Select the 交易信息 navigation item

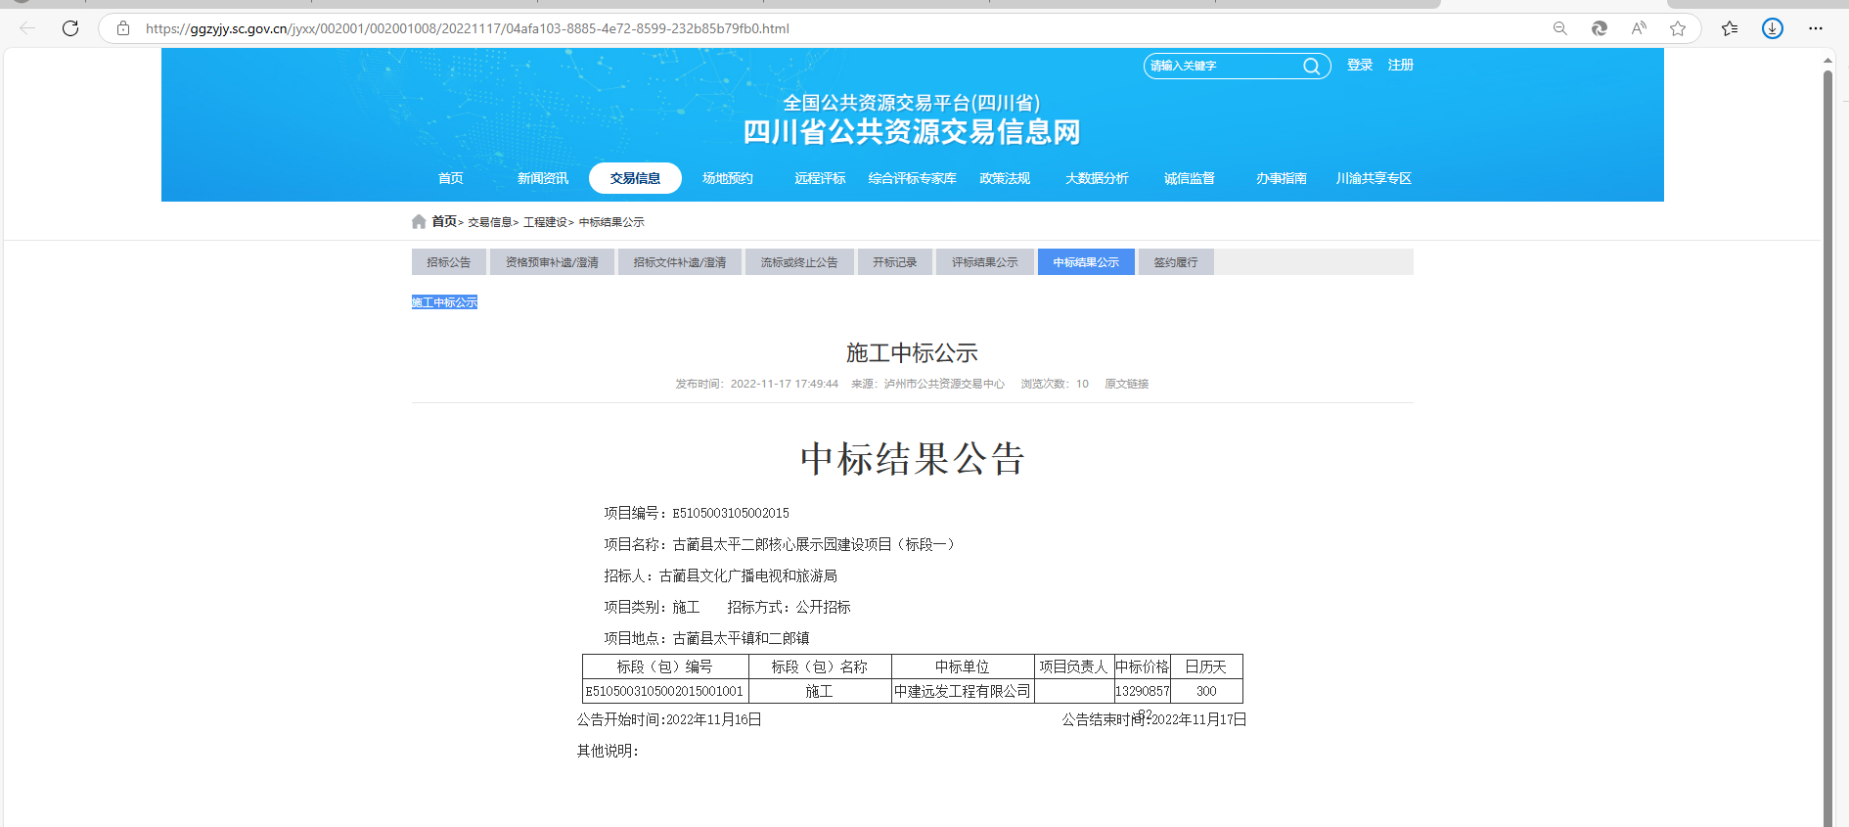[x=635, y=178]
